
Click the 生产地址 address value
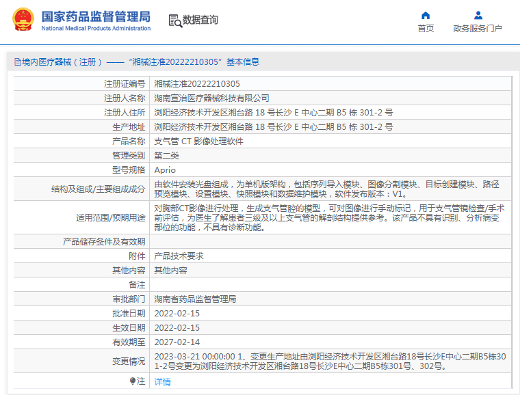274,127
